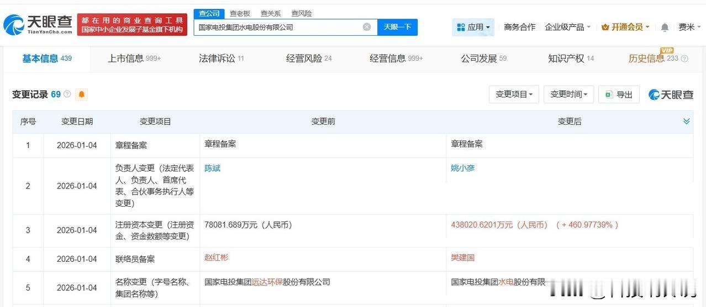Switch to the 上市信息 tab
The height and width of the screenshot is (307, 706).
click(x=134, y=58)
